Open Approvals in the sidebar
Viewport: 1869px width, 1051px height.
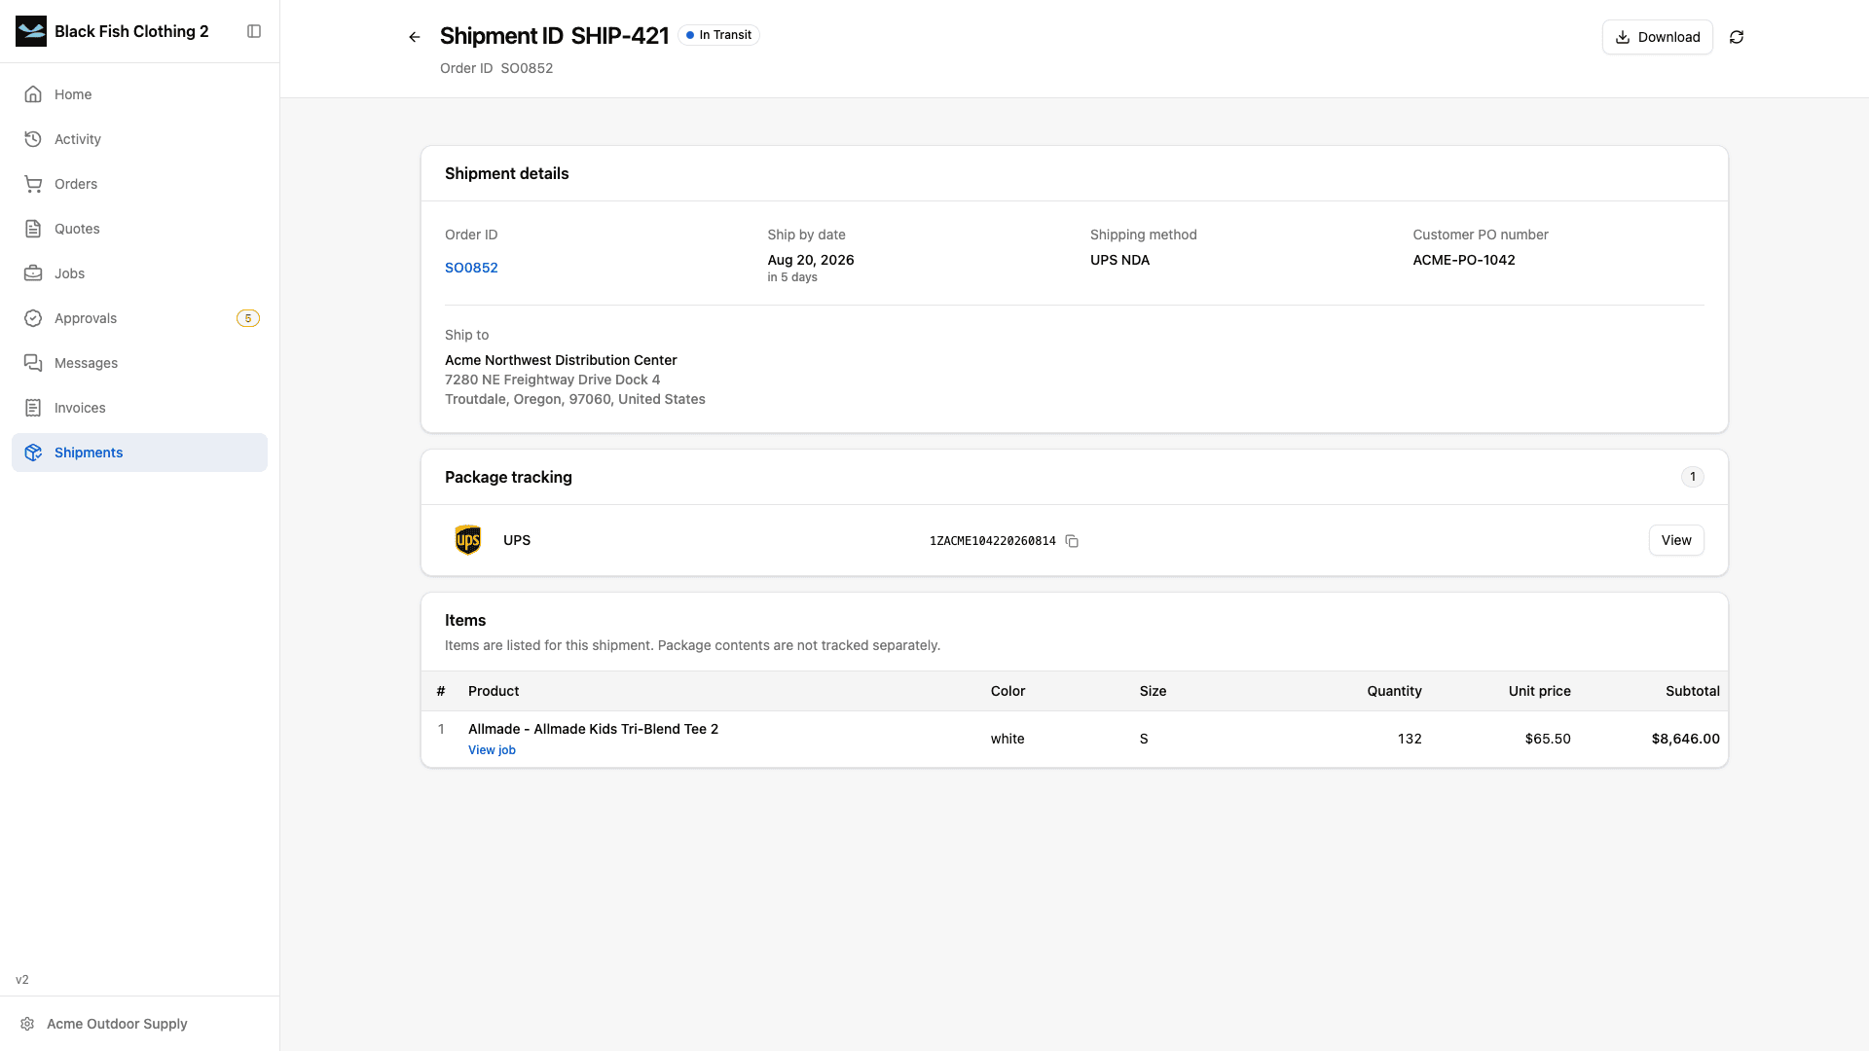pos(139,318)
